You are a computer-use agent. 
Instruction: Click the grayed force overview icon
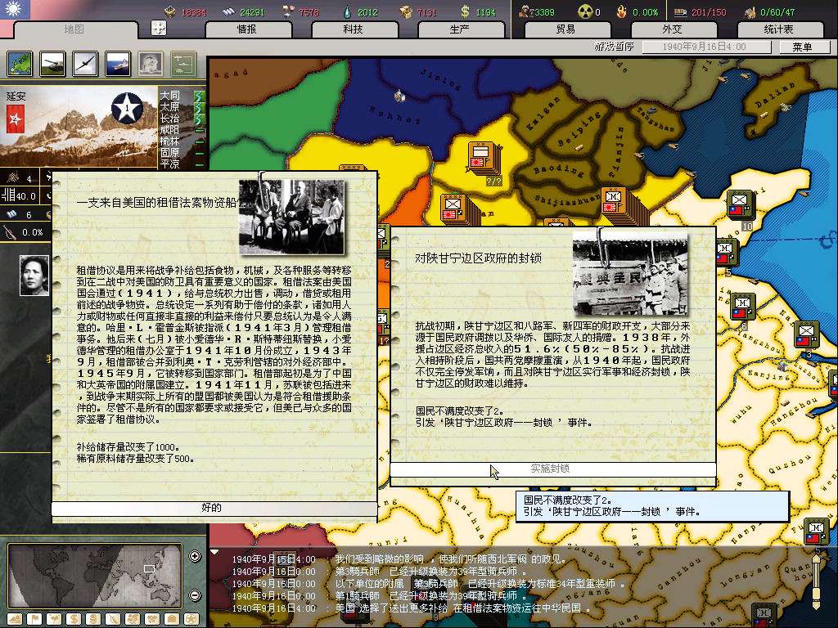184,64
